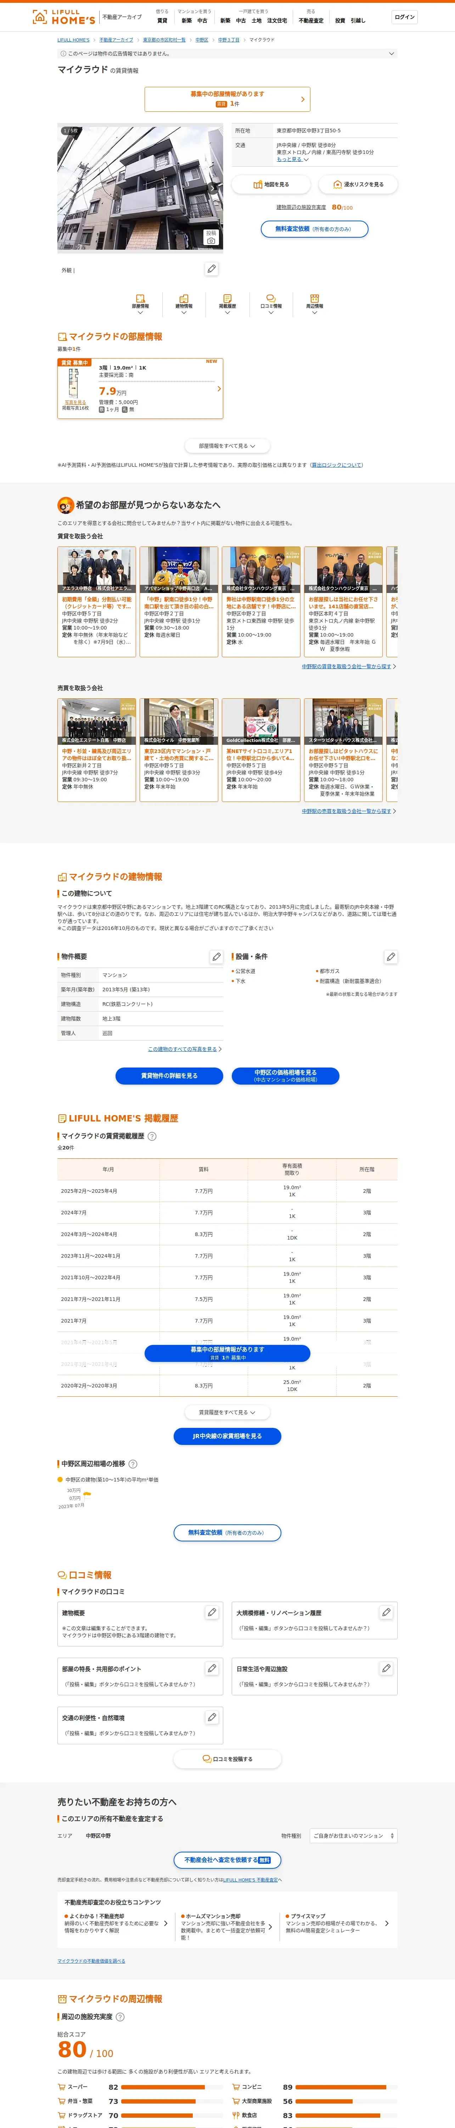Open help icon beside 中野区周辺相場の推移

(x=133, y=1464)
